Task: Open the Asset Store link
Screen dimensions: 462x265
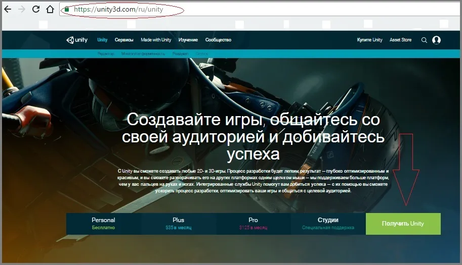Action: pos(400,40)
